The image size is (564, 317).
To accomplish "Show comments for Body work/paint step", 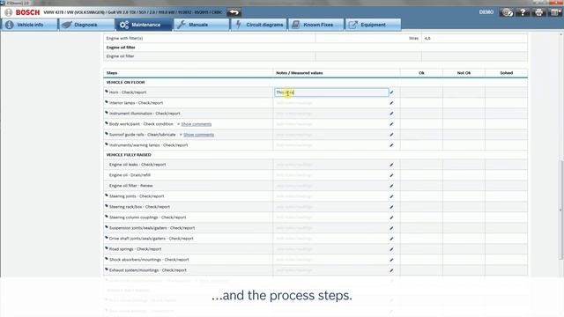I will click(196, 124).
